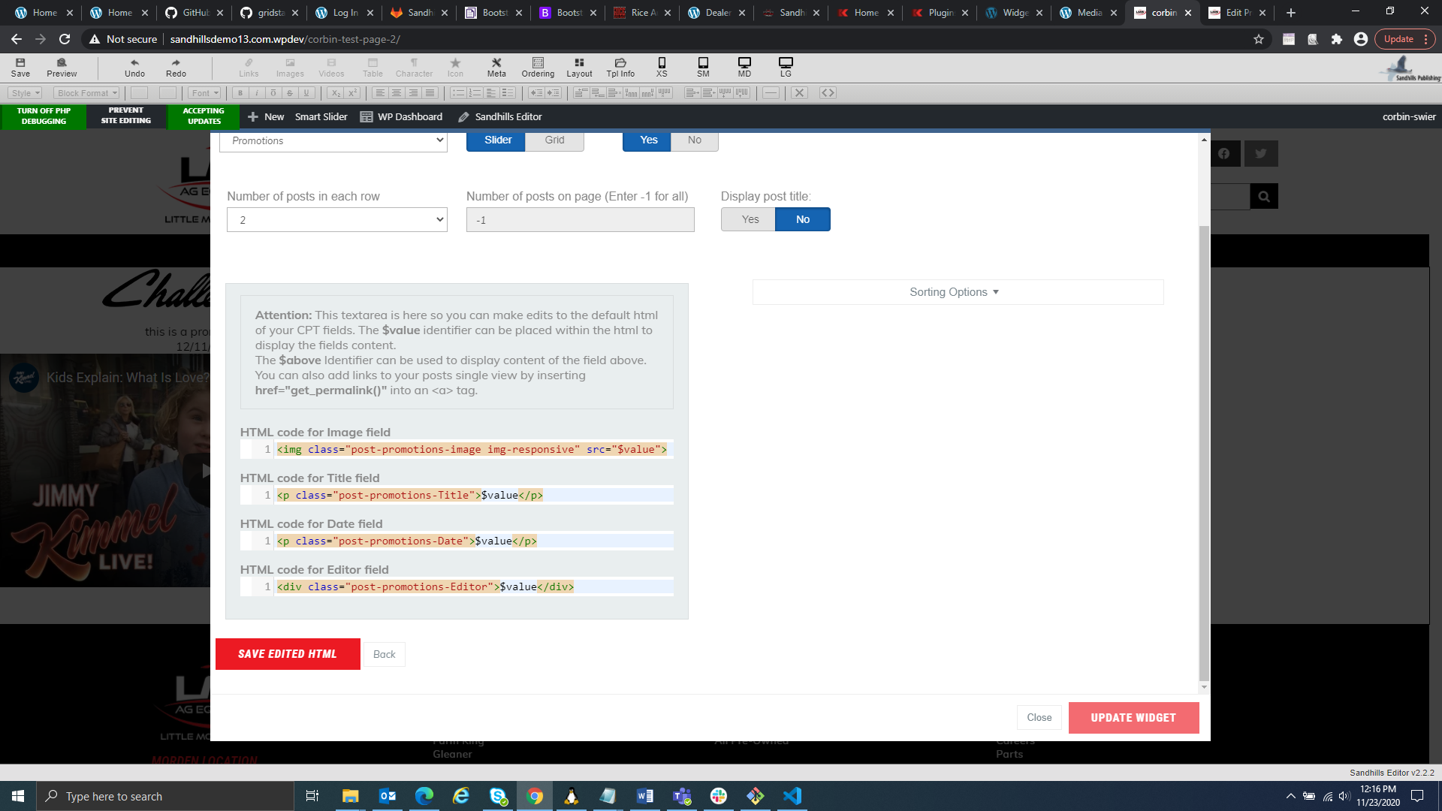Redo the last action
This screenshot has height=811, width=1442.
tap(176, 67)
